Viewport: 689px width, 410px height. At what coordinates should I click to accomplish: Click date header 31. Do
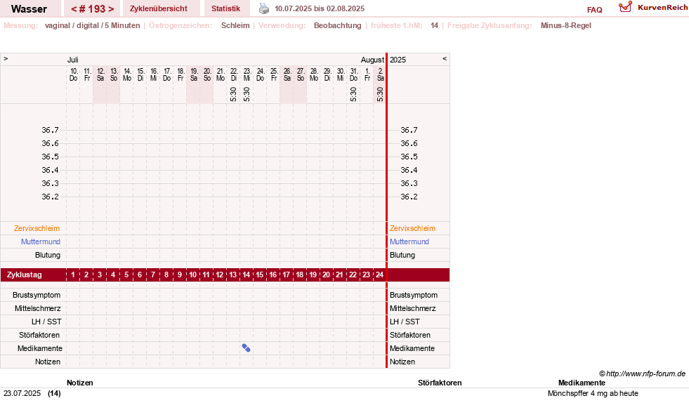[x=354, y=74]
